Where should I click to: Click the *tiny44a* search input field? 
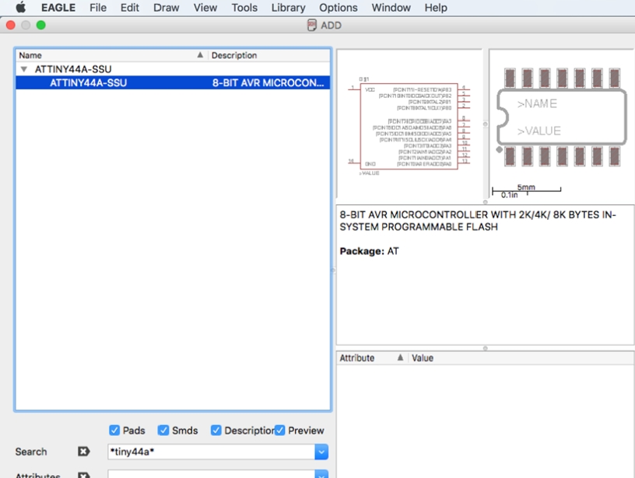coord(211,452)
